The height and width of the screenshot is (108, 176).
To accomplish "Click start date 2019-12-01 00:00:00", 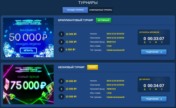I will (115, 34).
